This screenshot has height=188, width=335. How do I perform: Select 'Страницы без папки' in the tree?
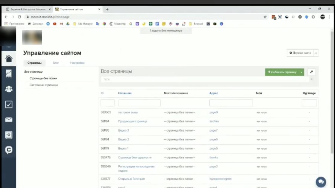tap(43, 78)
